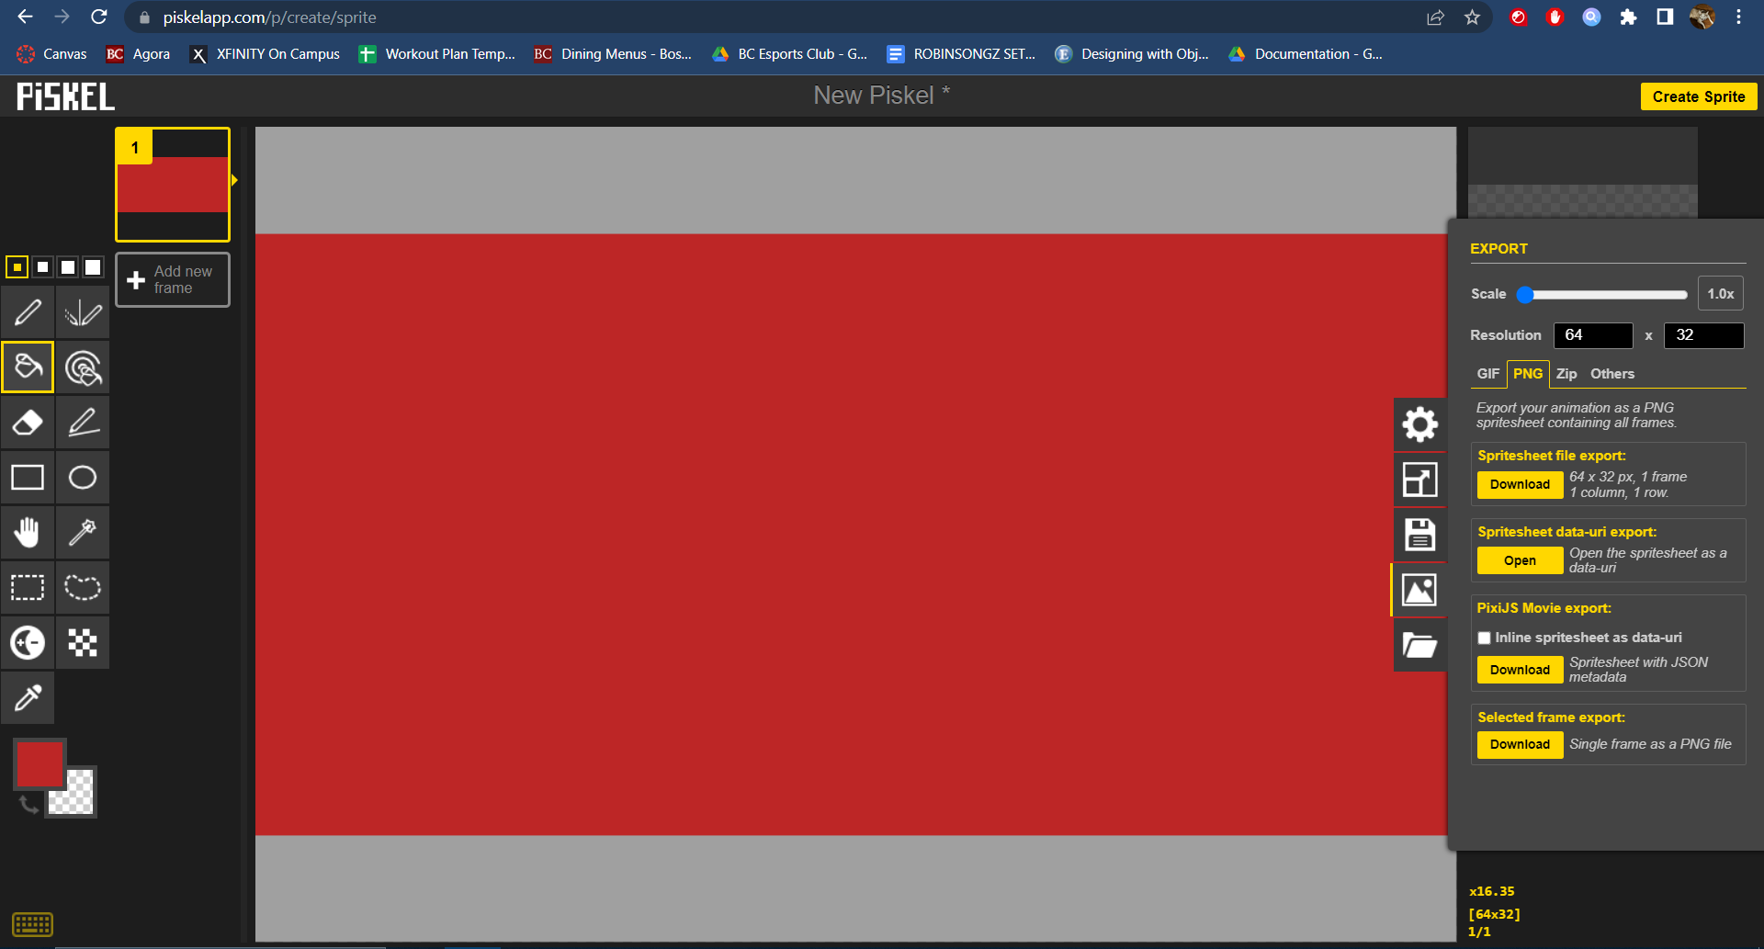This screenshot has height=949, width=1764.
Task: Click the Piskel logo
Action: click(x=65, y=96)
